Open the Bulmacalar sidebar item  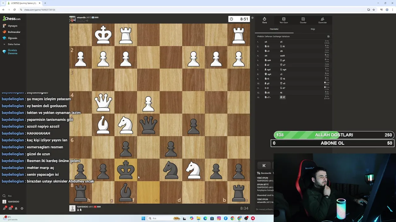pyautogui.click(x=12, y=32)
